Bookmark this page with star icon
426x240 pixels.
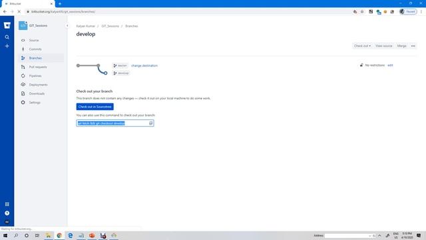(362, 12)
